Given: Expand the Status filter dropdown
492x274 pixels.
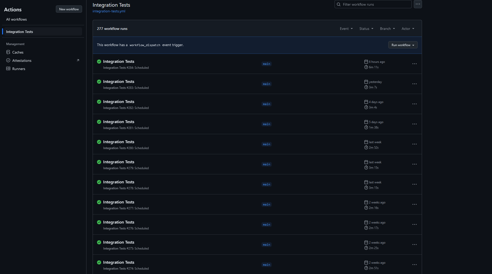Looking at the screenshot, I should [366, 29].
